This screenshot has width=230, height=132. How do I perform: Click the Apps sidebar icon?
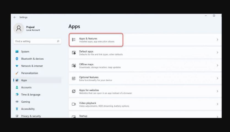click(17, 80)
